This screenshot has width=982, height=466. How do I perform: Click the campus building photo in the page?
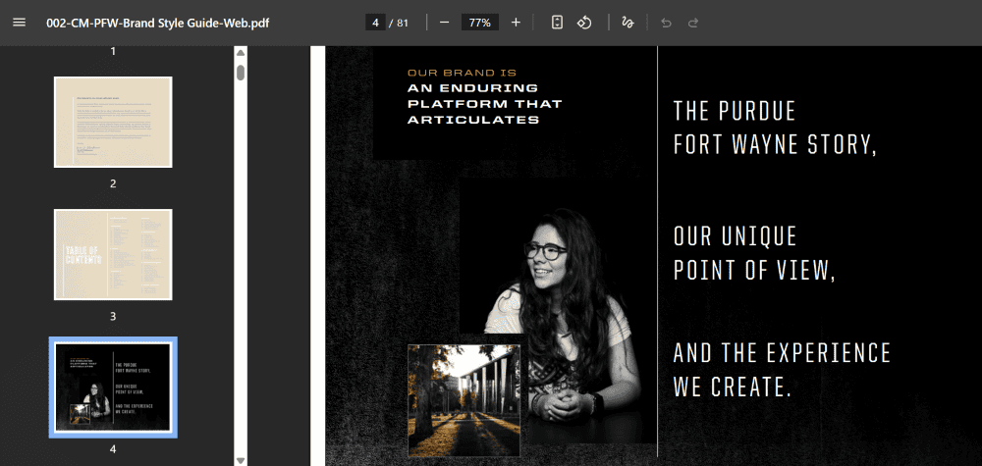pyautogui.click(x=464, y=400)
